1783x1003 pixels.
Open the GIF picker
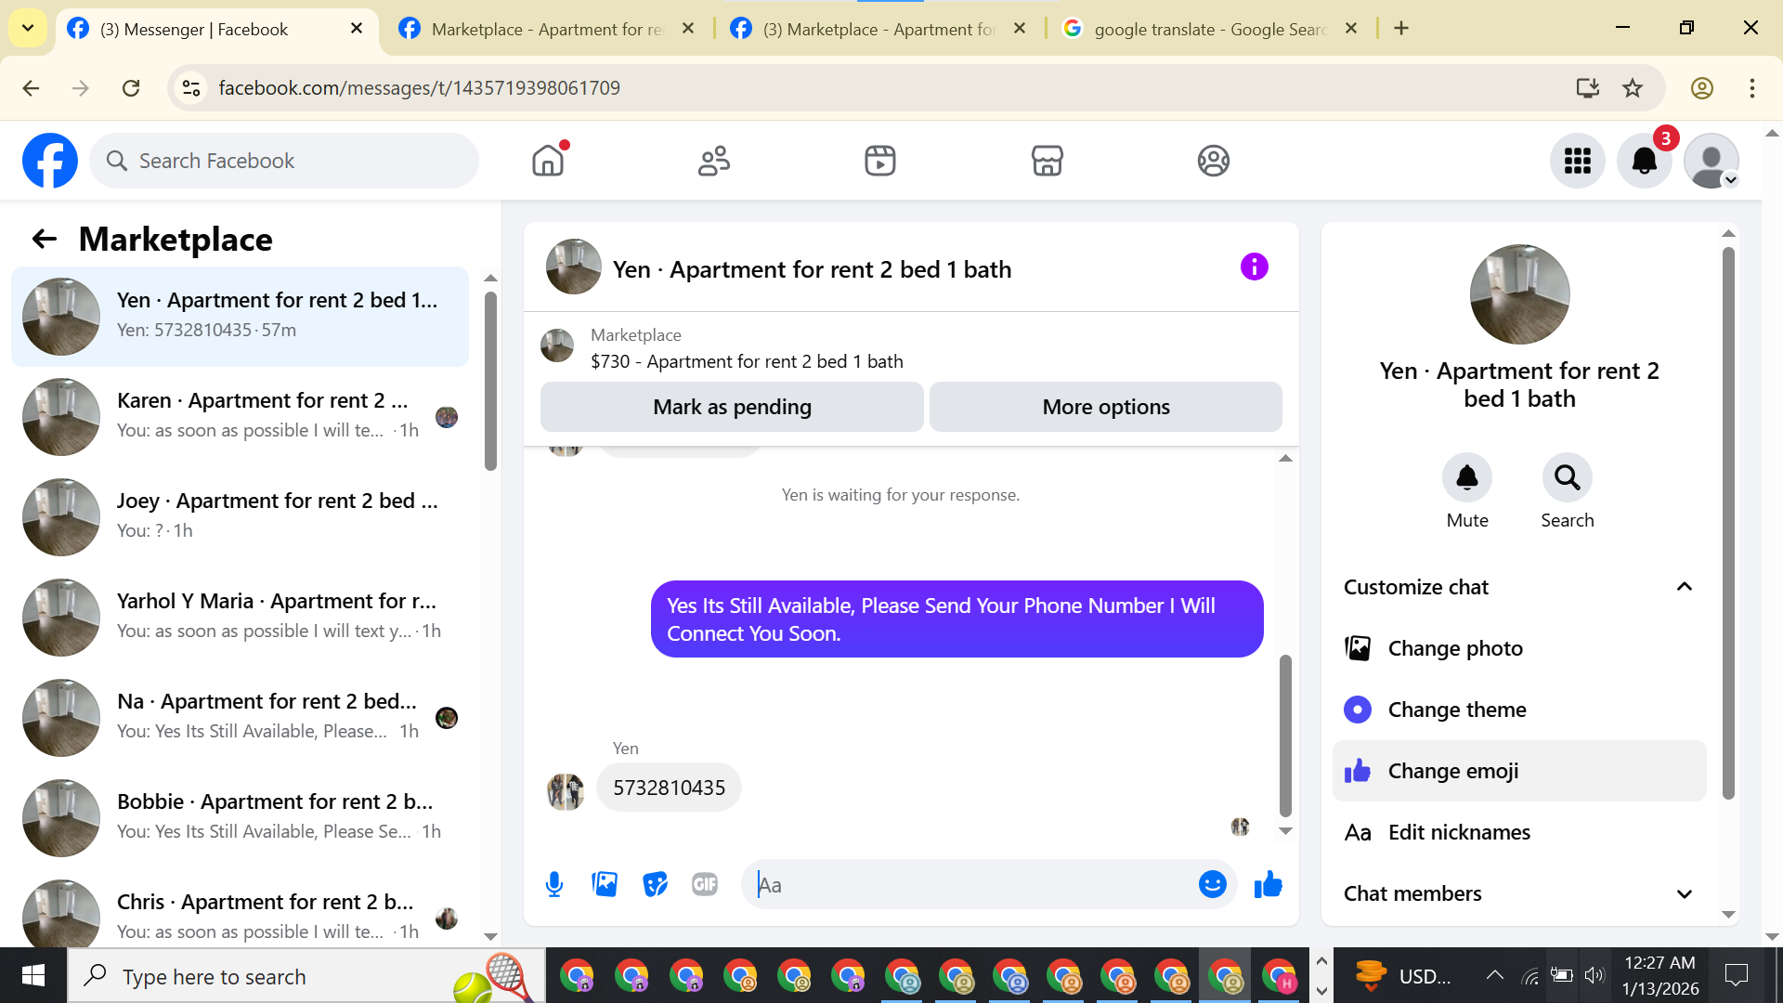click(705, 884)
